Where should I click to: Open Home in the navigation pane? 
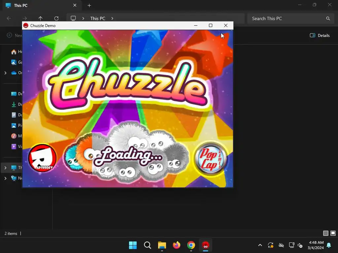17,52
